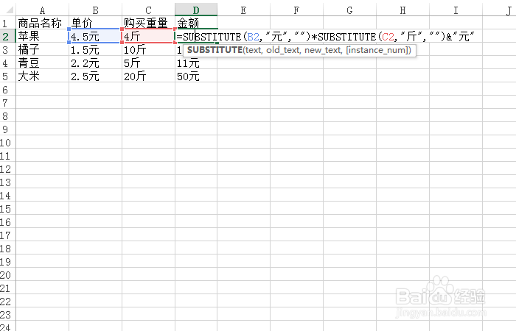Screen dimensions: 516x331
Task: Click old_text argument in formula tooltip
Action: (x=283, y=50)
